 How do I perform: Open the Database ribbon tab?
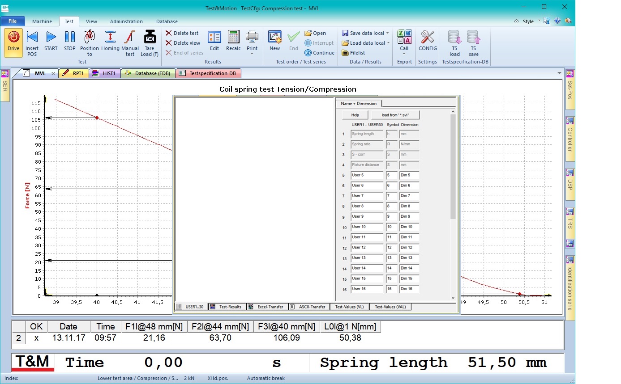click(167, 21)
